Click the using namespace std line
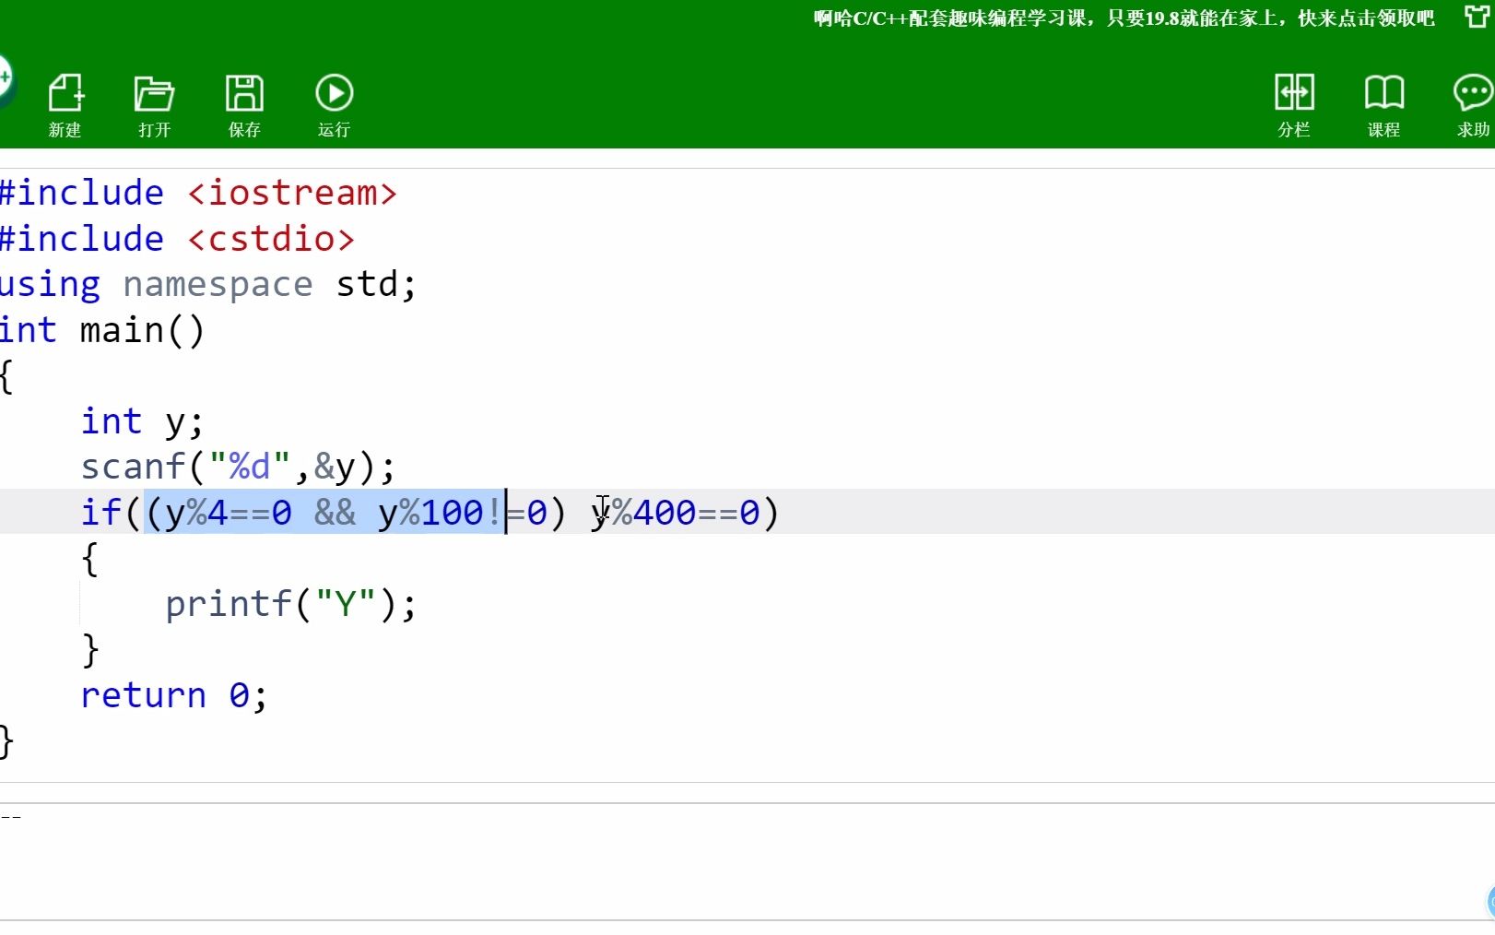The height and width of the screenshot is (935, 1495). click(207, 283)
